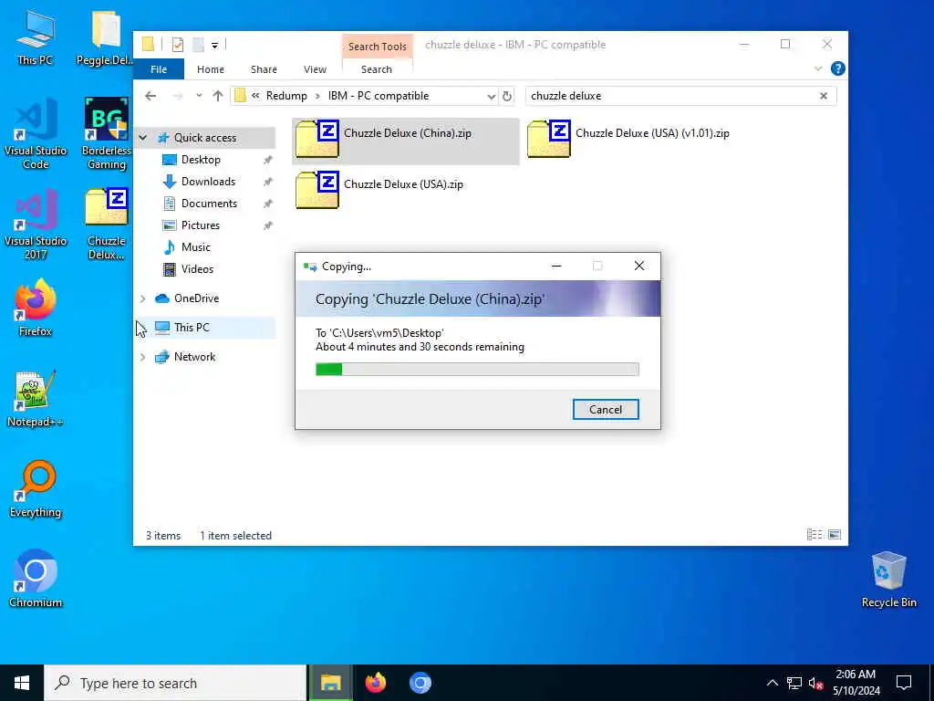
Task: Click the taskbar clock and date
Action: click(856, 683)
